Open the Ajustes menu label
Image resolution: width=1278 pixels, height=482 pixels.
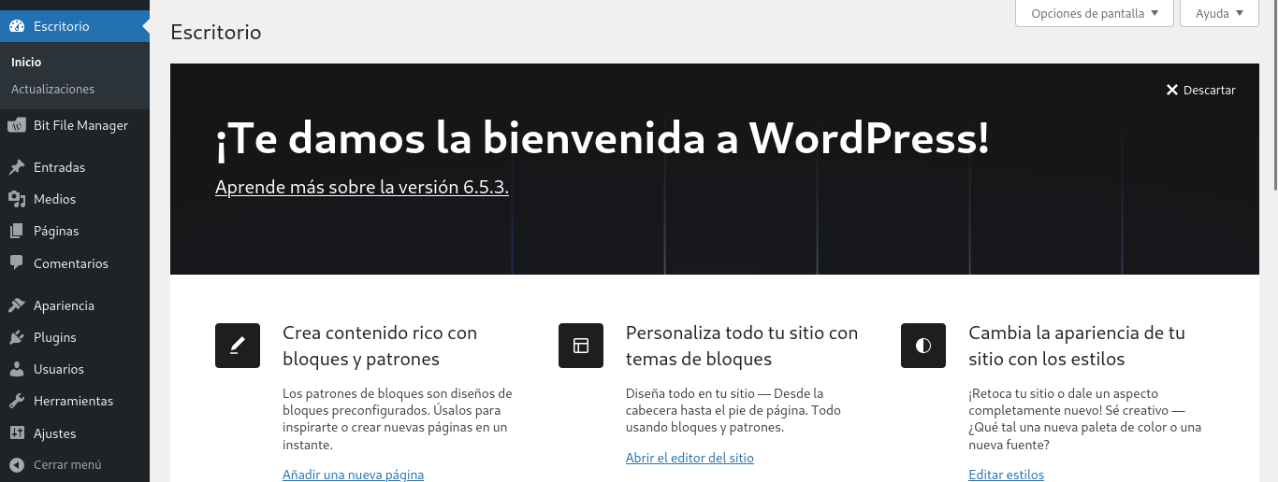pyautogui.click(x=55, y=433)
